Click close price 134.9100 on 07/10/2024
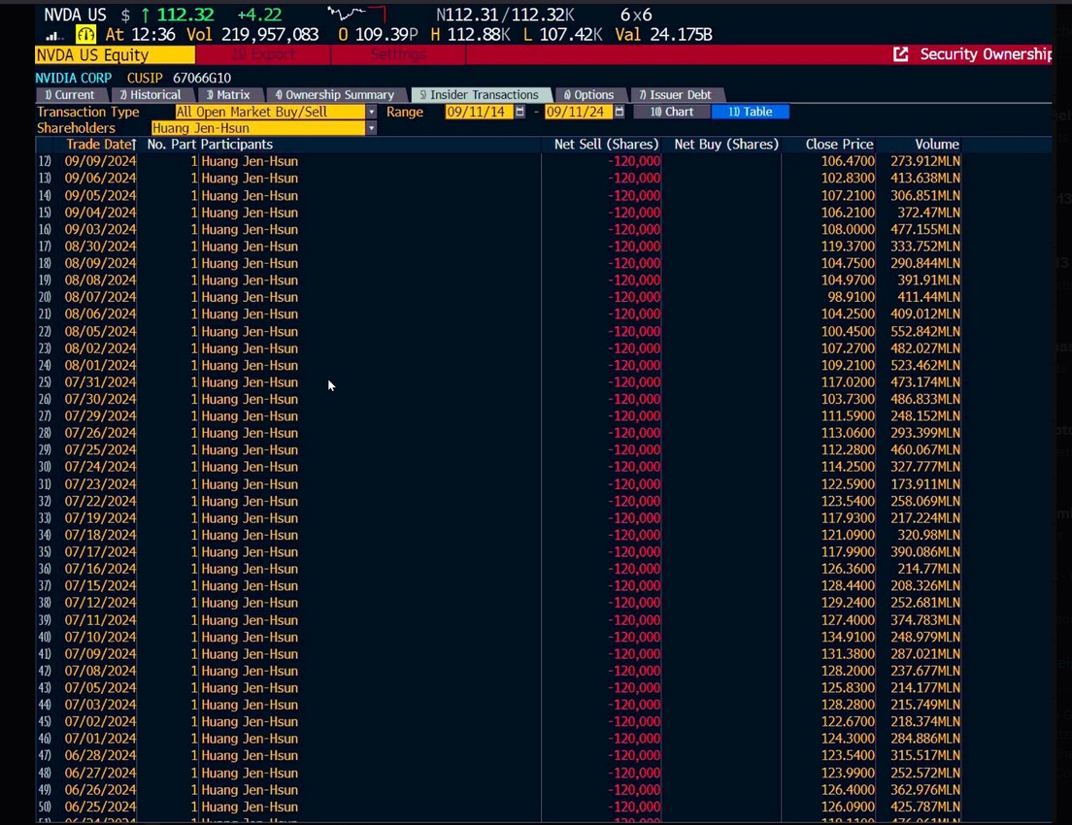 coord(848,637)
